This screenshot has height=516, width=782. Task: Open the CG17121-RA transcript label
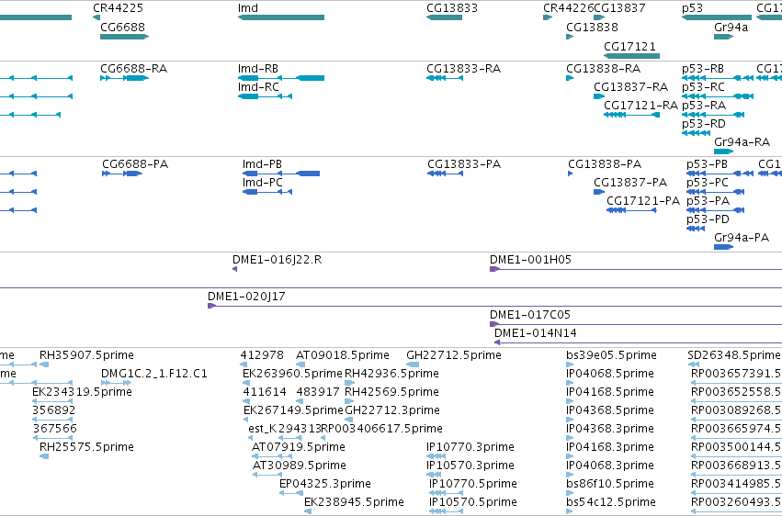[640, 106]
